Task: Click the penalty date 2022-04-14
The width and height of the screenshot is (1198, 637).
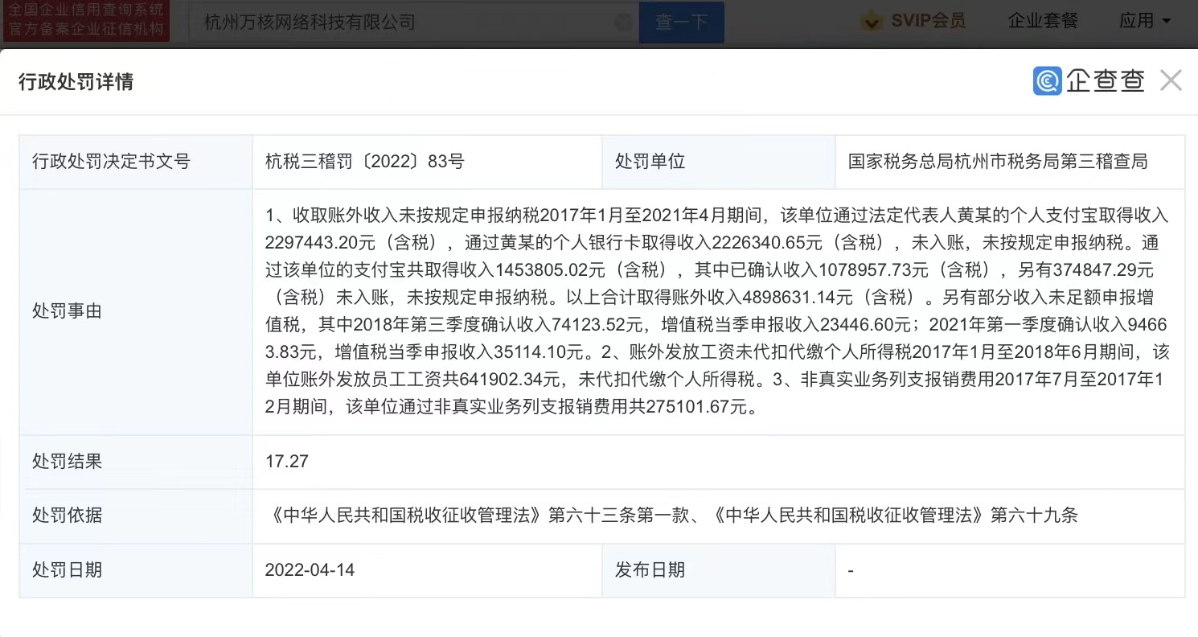Action: tap(310, 569)
